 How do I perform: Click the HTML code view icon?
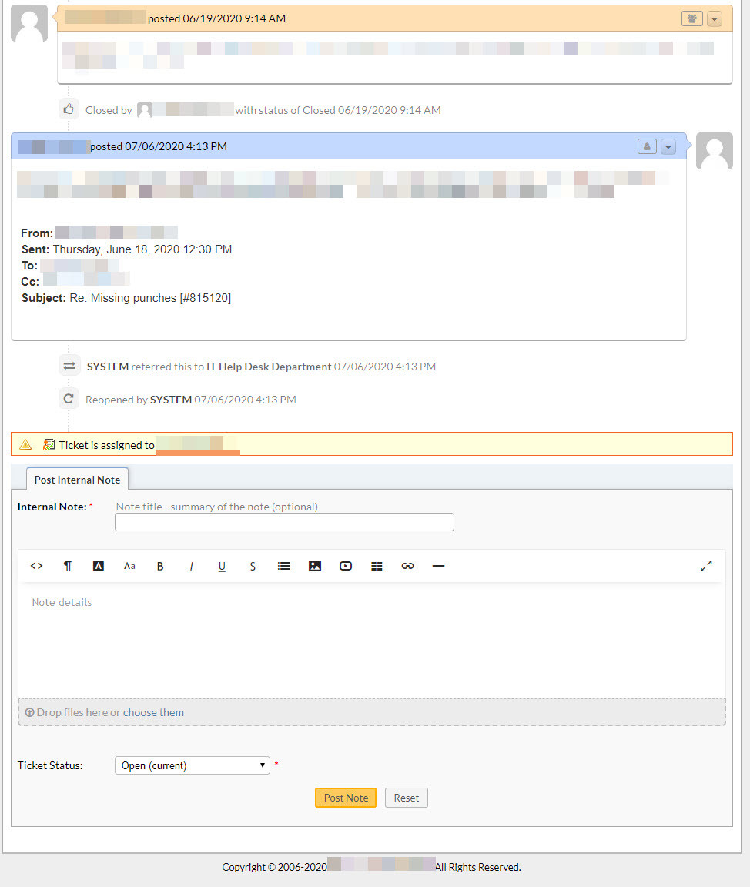pyautogui.click(x=36, y=566)
